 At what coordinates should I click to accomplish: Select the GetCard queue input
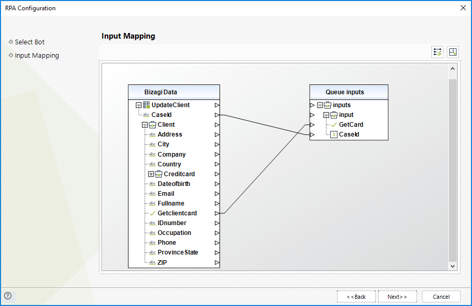(x=351, y=125)
